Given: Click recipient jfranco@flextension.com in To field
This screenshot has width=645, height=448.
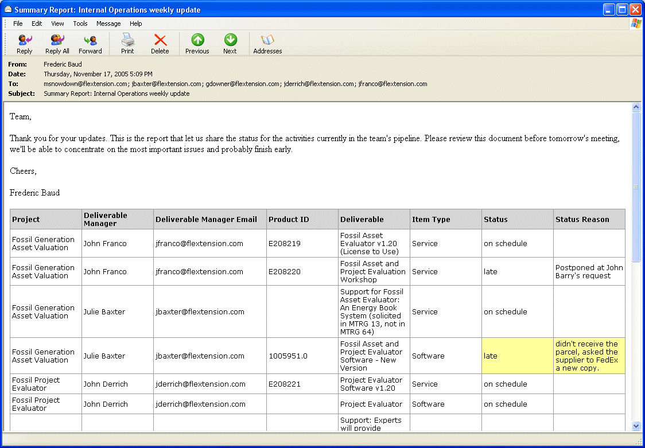Looking at the screenshot, I should 393,84.
